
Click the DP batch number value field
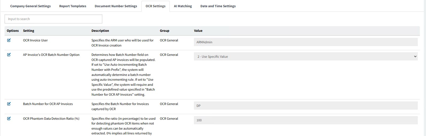pyautogui.click(x=305, y=106)
